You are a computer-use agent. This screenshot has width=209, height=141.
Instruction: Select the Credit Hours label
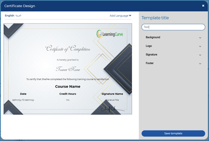(68, 94)
